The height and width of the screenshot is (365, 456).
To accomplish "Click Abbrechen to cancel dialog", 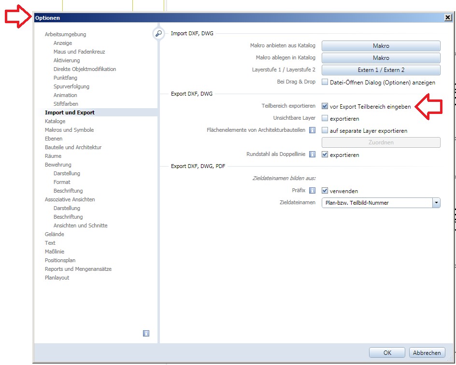I will coord(427,352).
